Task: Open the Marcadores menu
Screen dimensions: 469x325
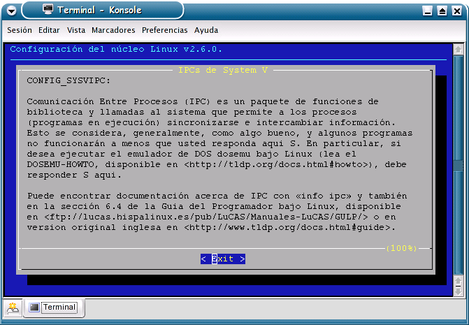Action: click(x=114, y=30)
